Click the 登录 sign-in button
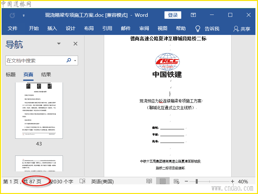The image size is (258, 194). click(173, 15)
